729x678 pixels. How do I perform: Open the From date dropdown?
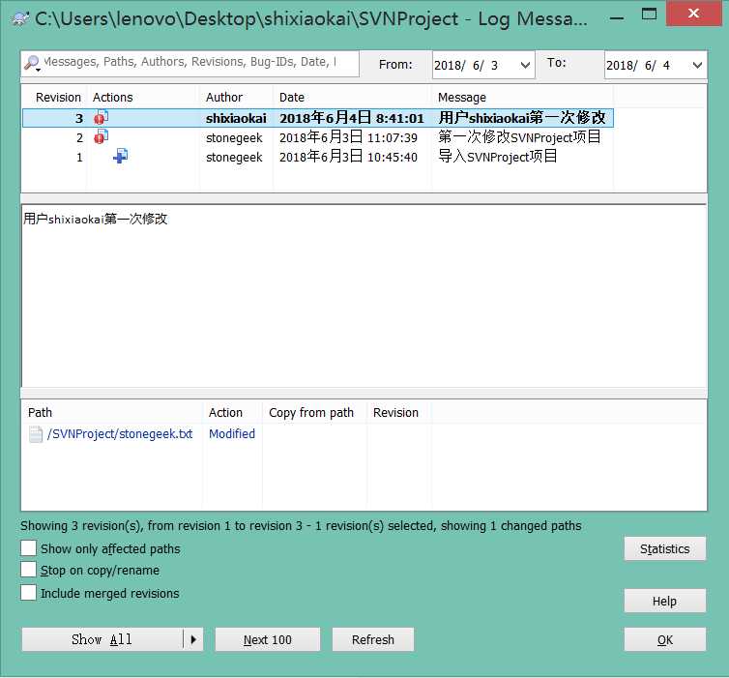click(525, 65)
